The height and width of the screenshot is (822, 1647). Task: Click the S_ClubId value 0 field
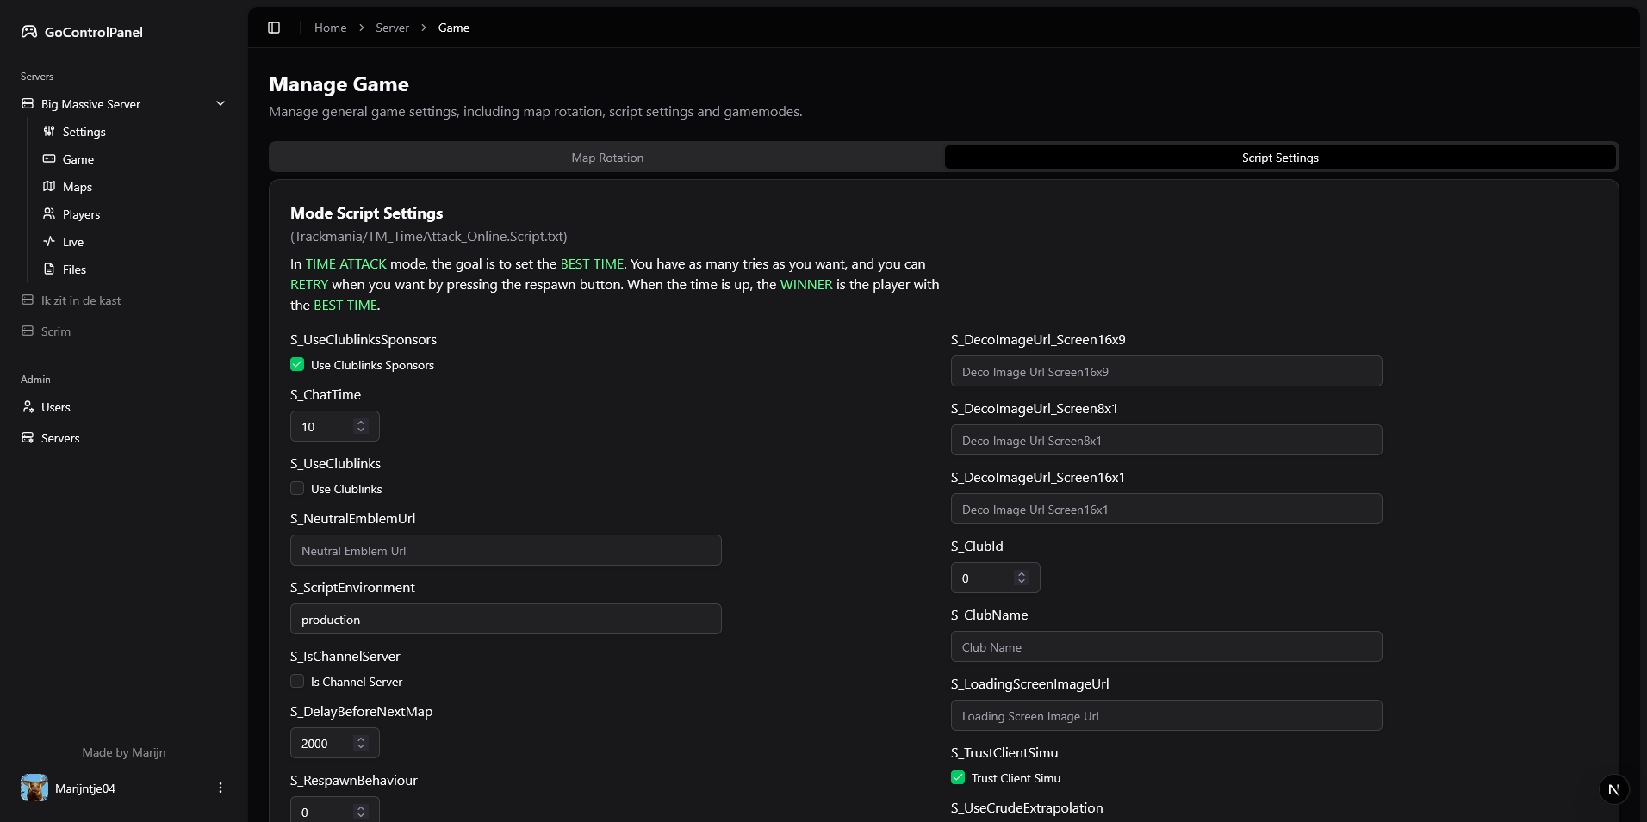[x=996, y=578]
